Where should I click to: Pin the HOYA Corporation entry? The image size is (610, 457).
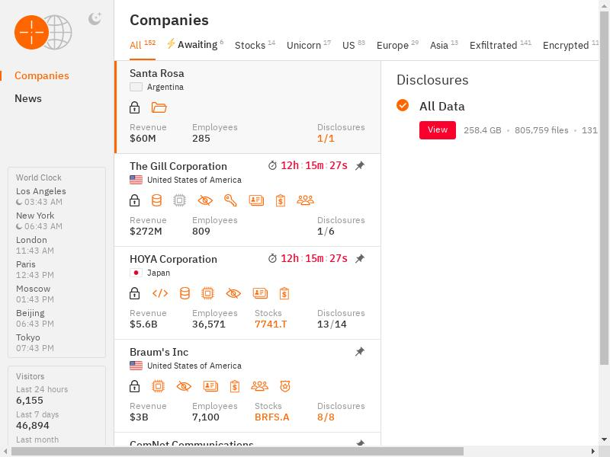(360, 259)
